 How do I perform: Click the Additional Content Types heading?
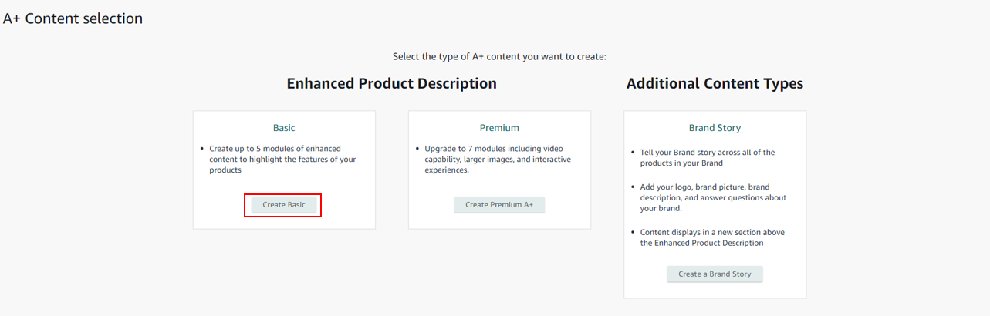point(715,84)
